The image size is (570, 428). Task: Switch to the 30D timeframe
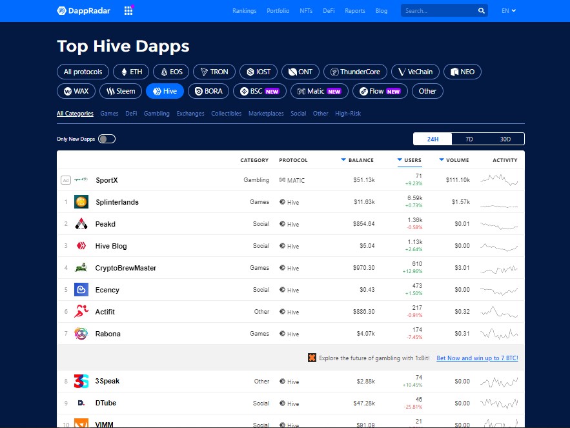coord(505,139)
